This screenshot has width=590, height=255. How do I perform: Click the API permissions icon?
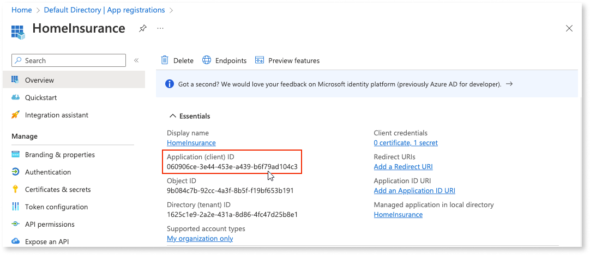[x=15, y=224]
